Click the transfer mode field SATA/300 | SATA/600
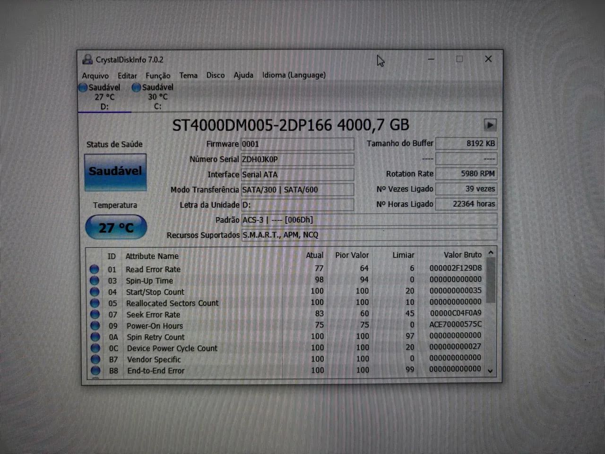This screenshot has height=454, width=605. pyautogui.click(x=297, y=190)
